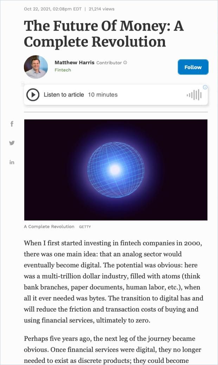The height and width of the screenshot is (365, 218).
Task: Click the paragraph starting "When I first started"
Action: point(114,282)
